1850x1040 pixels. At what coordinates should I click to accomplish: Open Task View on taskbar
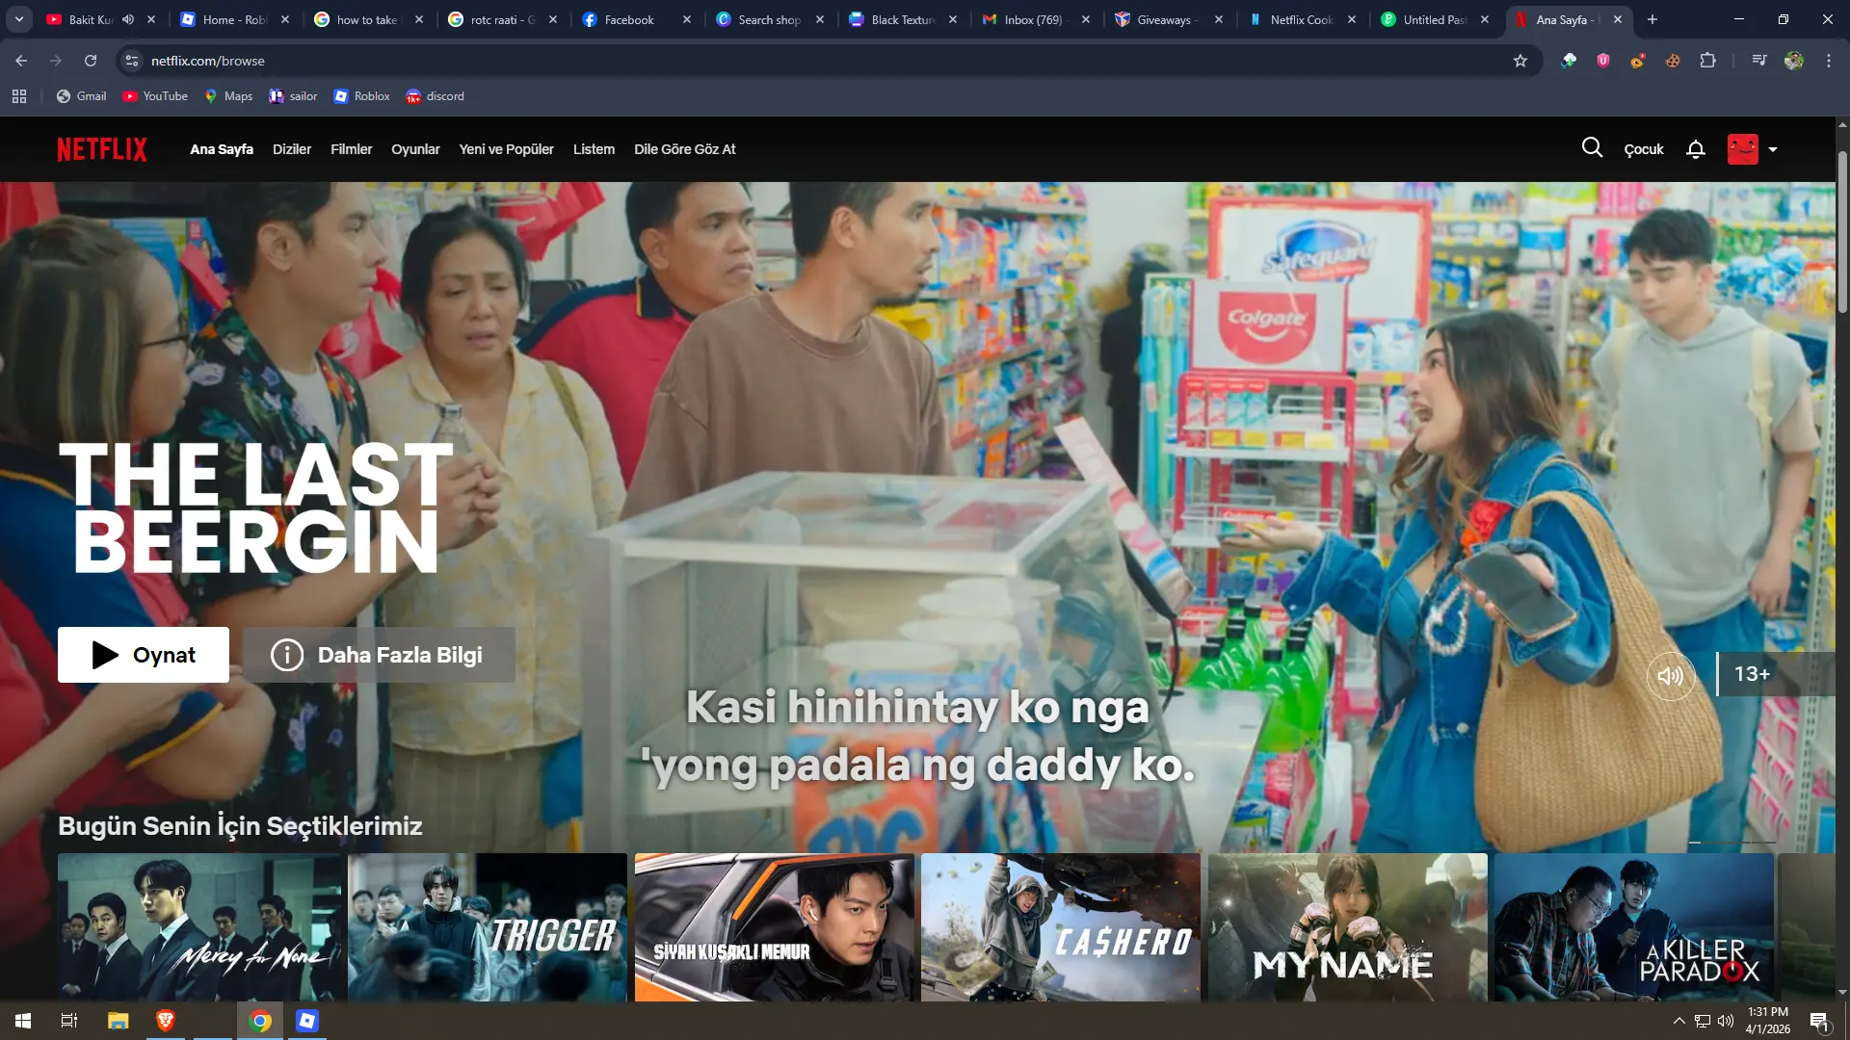coord(69,1021)
